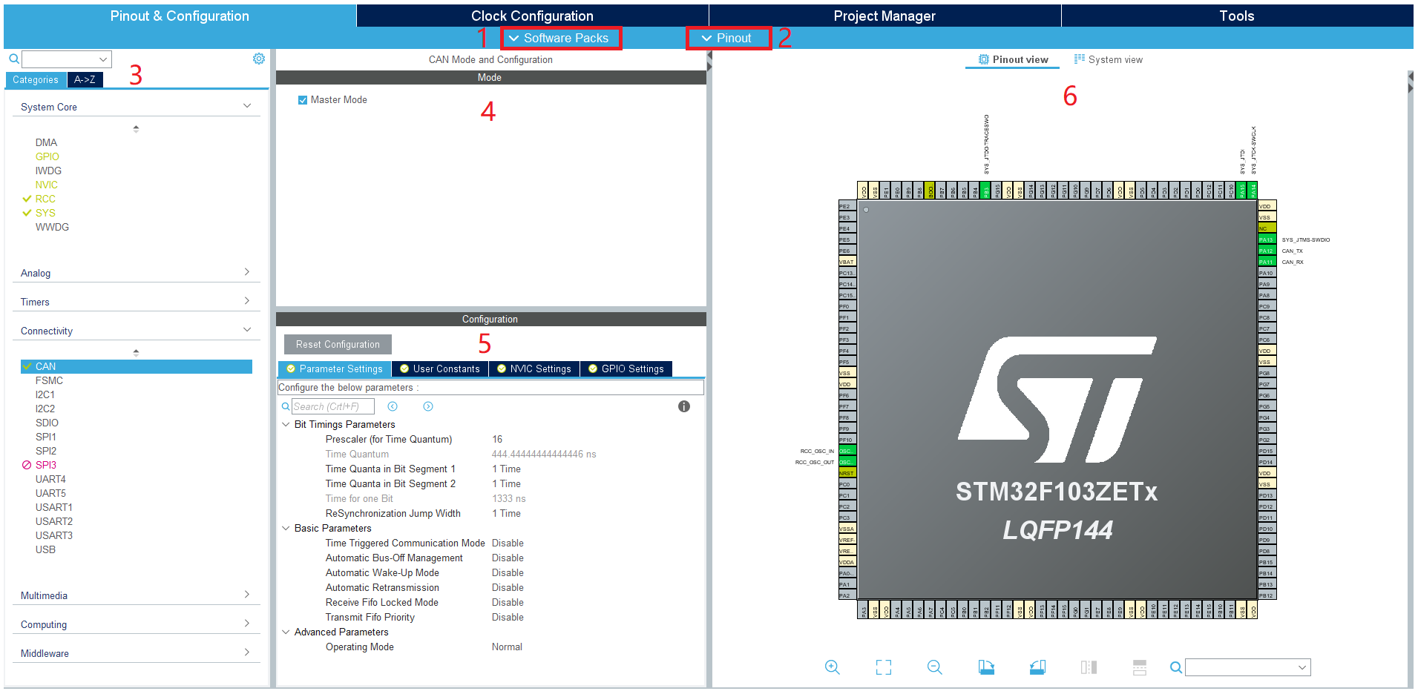Click the SPI3 conflict warning icon
The height and width of the screenshot is (694, 1418).
(27, 465)
